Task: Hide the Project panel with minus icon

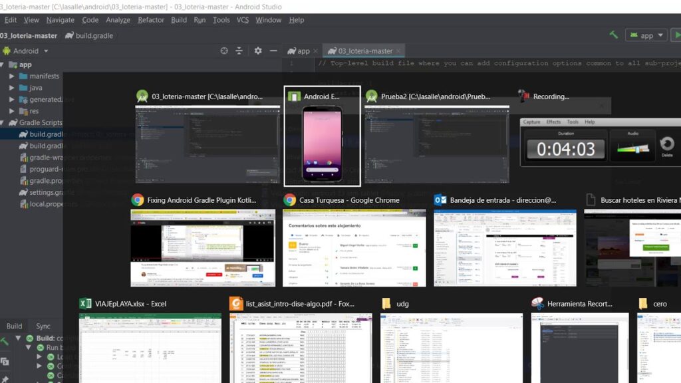Action: coord(273,51)
